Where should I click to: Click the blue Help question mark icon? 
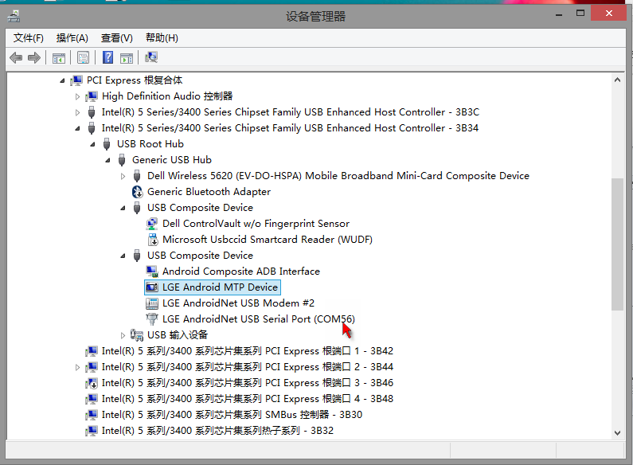tap(107, 57)
